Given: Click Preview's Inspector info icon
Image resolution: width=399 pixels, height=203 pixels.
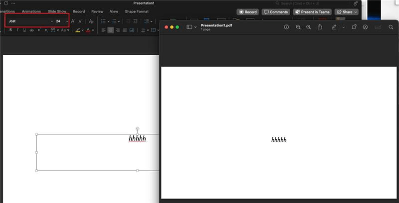Looking at the screenshot, I should pos(286,27).
